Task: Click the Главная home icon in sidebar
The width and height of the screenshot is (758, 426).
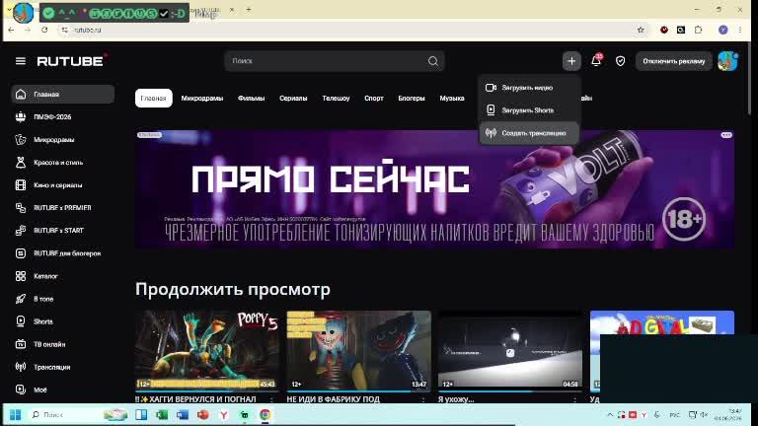Action: tap(21, 95)
